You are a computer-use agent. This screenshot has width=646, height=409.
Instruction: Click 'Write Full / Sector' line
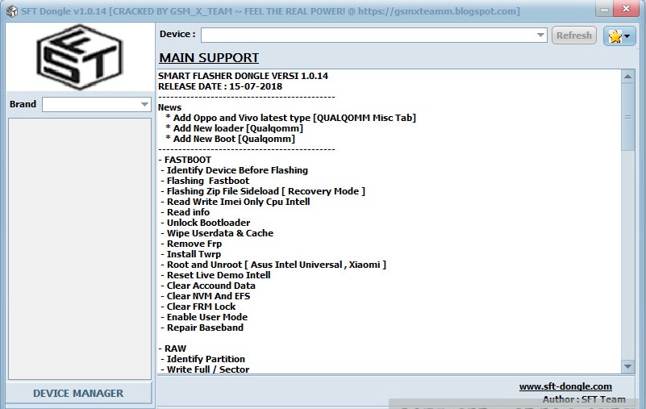tap(205, 369)
